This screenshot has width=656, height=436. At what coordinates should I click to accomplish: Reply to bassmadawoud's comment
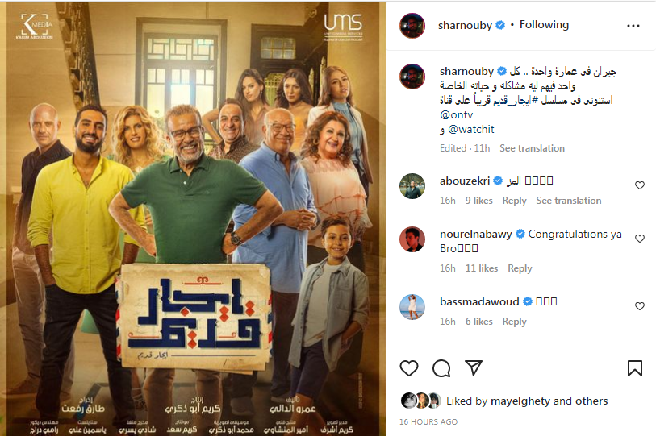pyautogui.click(x=514, y=322)
